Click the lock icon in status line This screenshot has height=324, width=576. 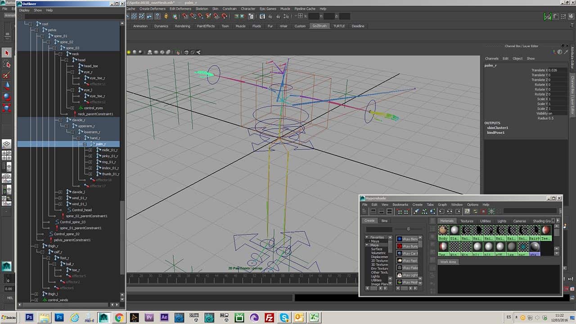[166, 16]
